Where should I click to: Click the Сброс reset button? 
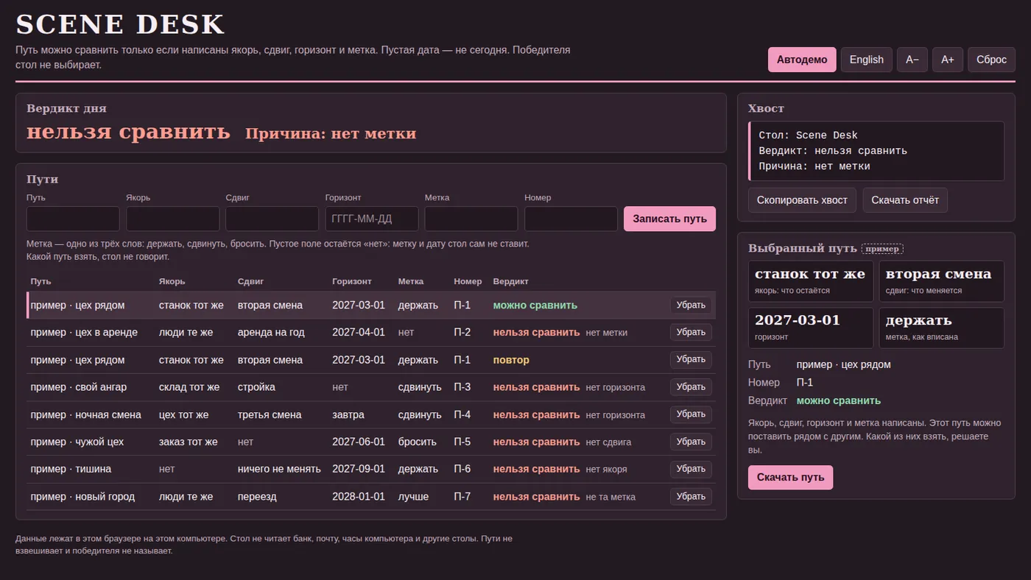click(x=991, y=60)
